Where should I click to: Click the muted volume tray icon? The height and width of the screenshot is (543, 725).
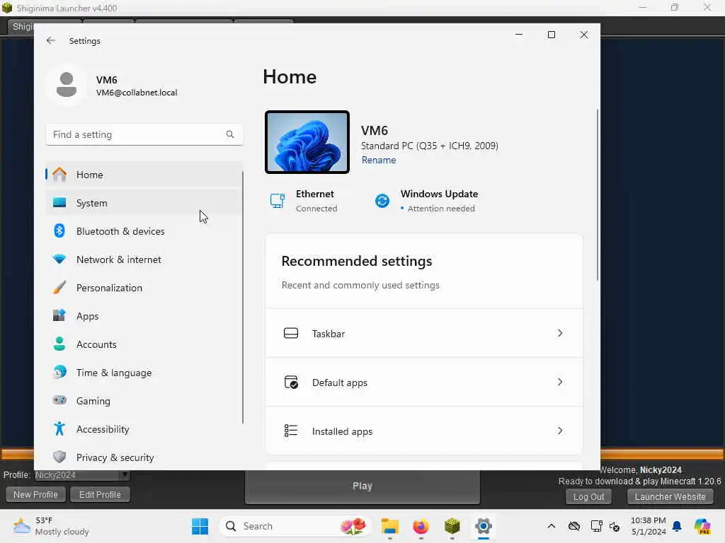click(615, 526)
